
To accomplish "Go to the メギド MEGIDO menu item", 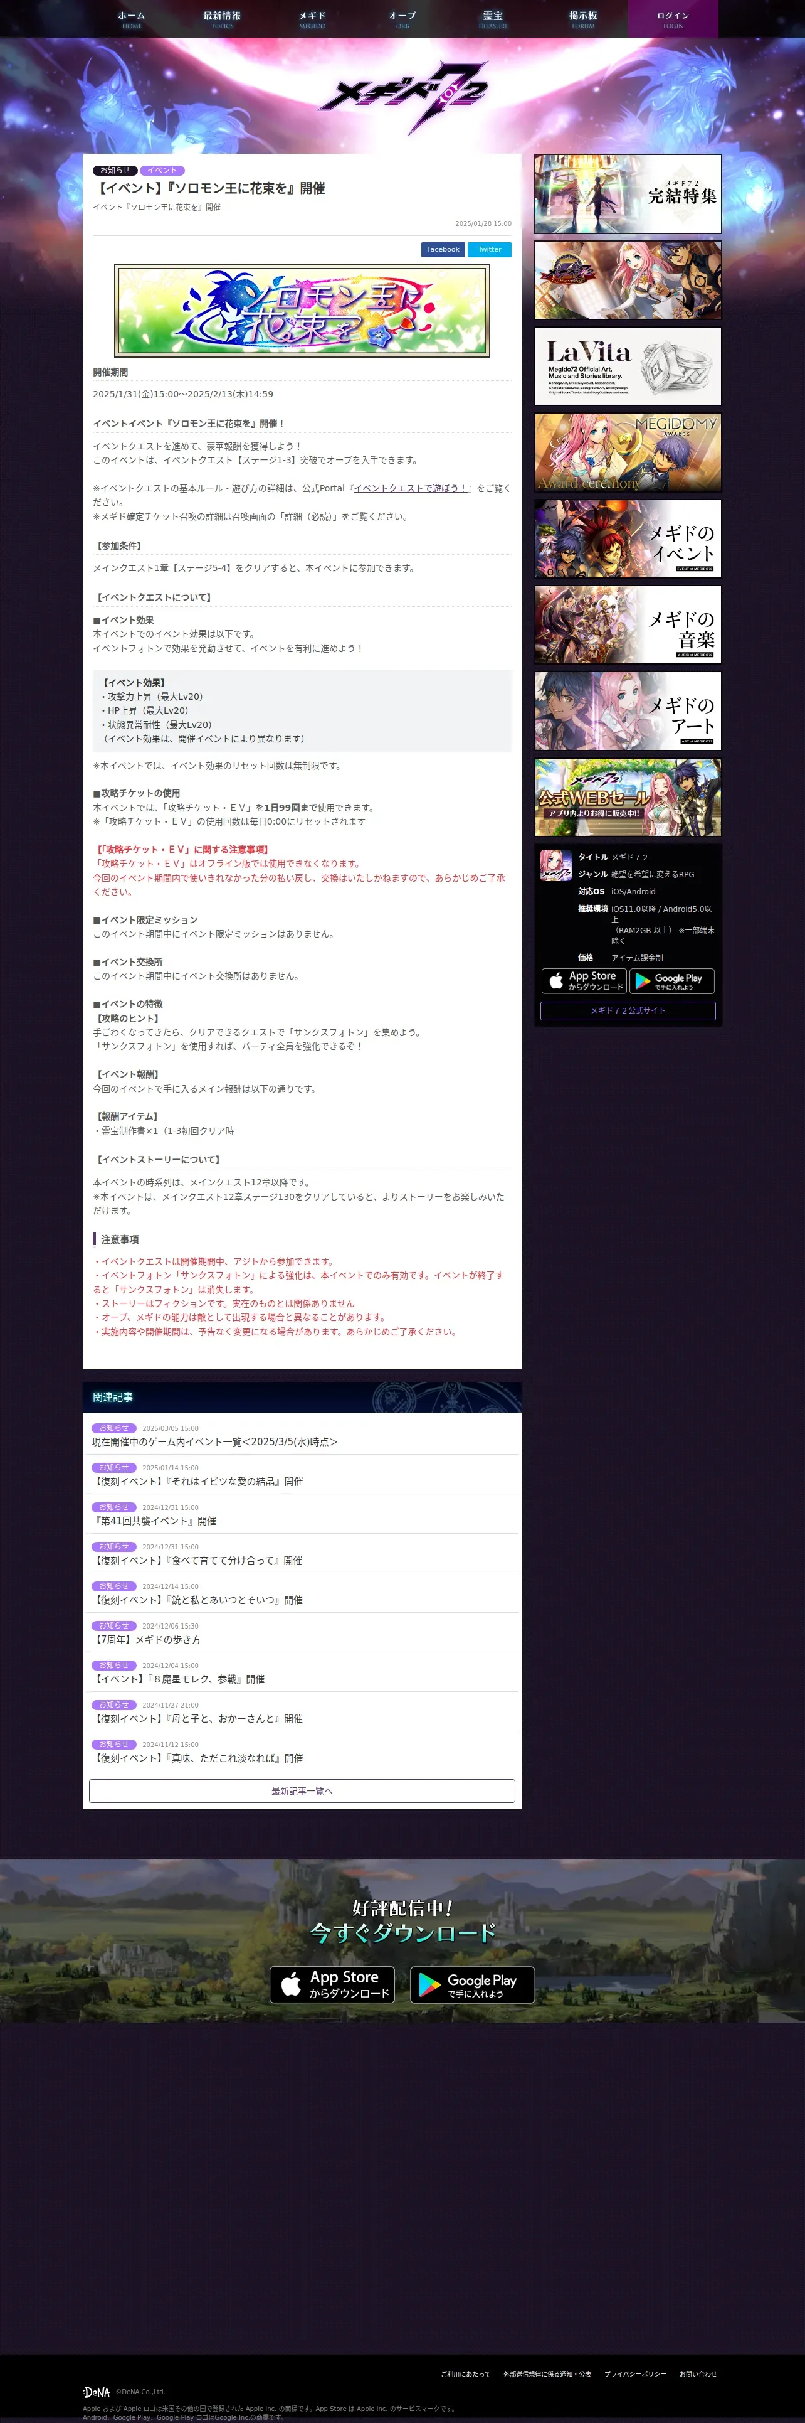I will click(x=312, y=19).
